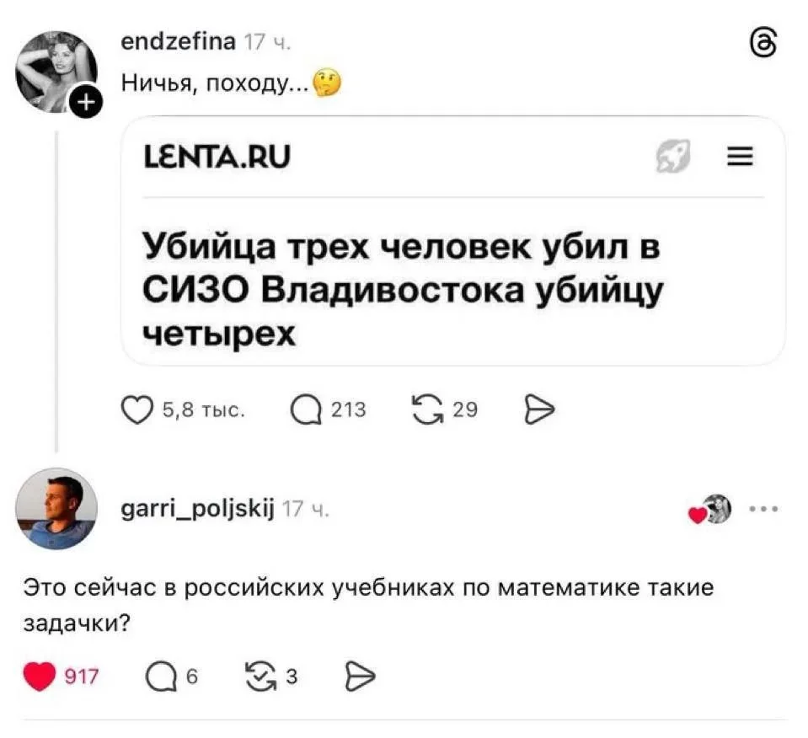The height and width of the screenshot is (738, 808).
Task: View endzefina's profile picture
Action: point(56,72)
